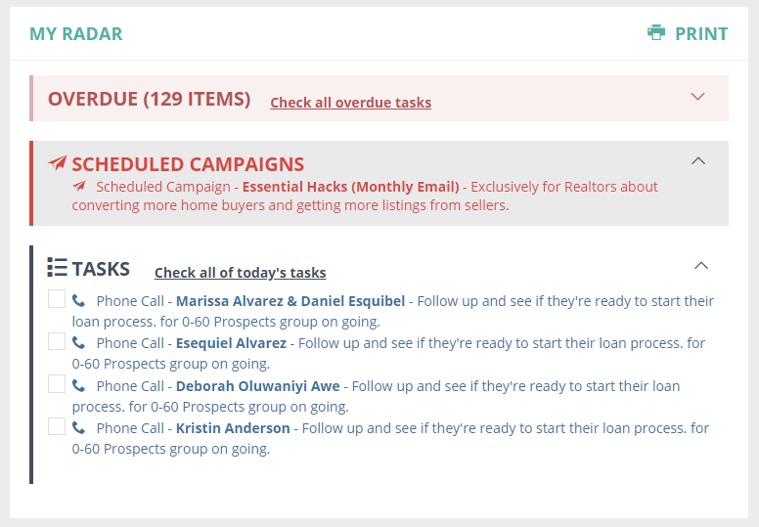
Task: Check the Esequiel Alvarez task checkbox
Action: [57, 341]
